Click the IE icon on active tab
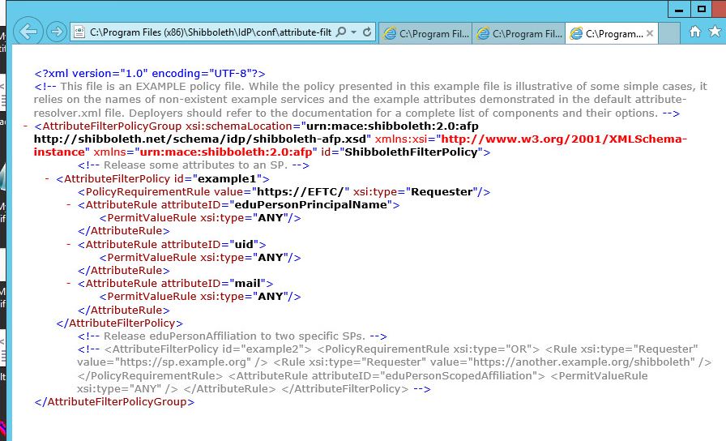The width and height of the screenshot is (726, 441). pos(576,33)
